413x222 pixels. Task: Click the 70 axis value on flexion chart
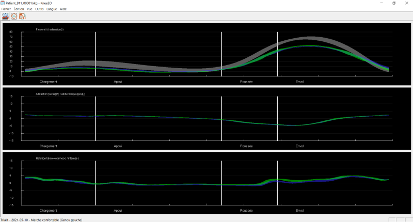(11, 37)
